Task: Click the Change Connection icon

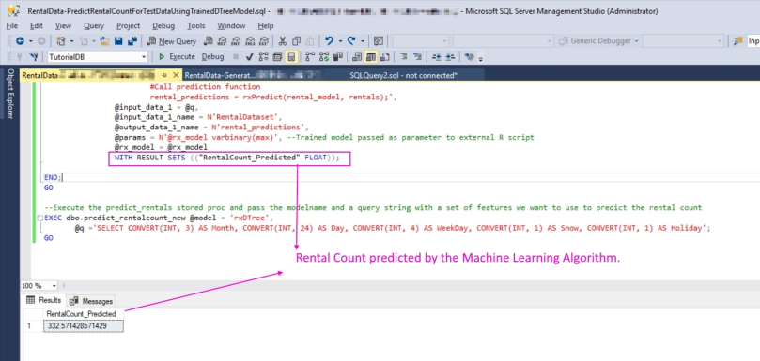Action: 34,56
